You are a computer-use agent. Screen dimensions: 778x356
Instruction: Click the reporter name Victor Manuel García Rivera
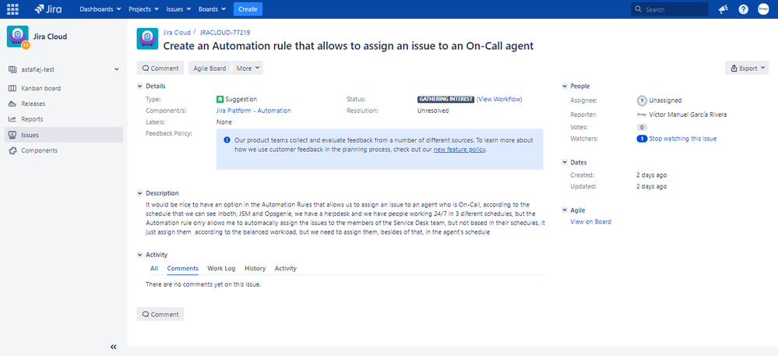[x=688, y=115]
